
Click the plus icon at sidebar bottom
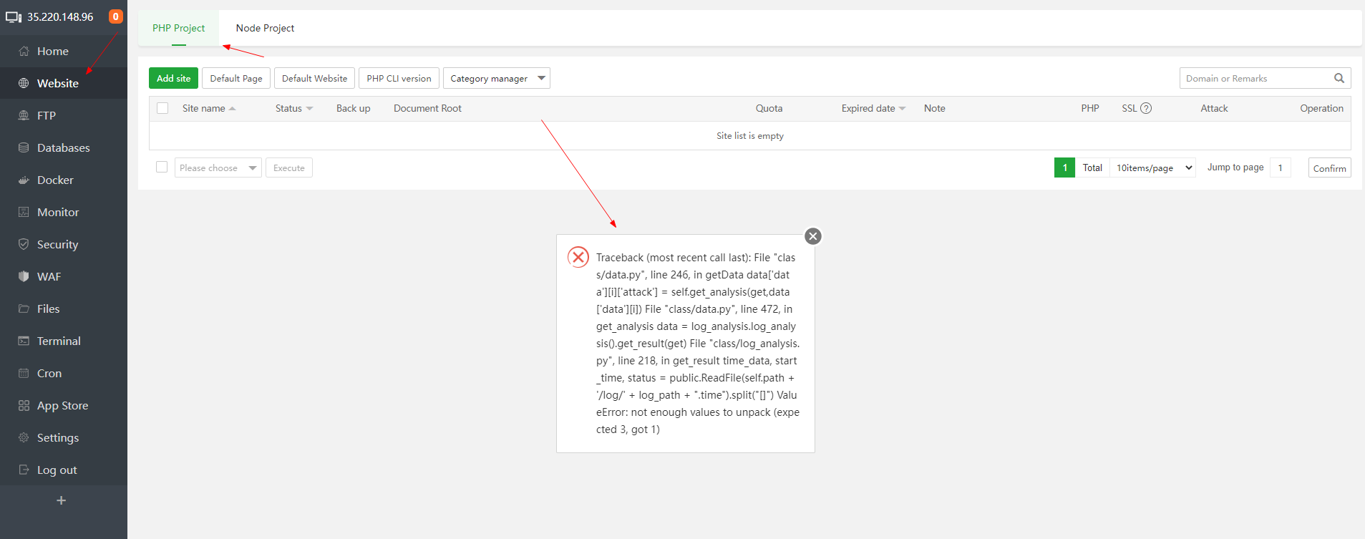62,500
